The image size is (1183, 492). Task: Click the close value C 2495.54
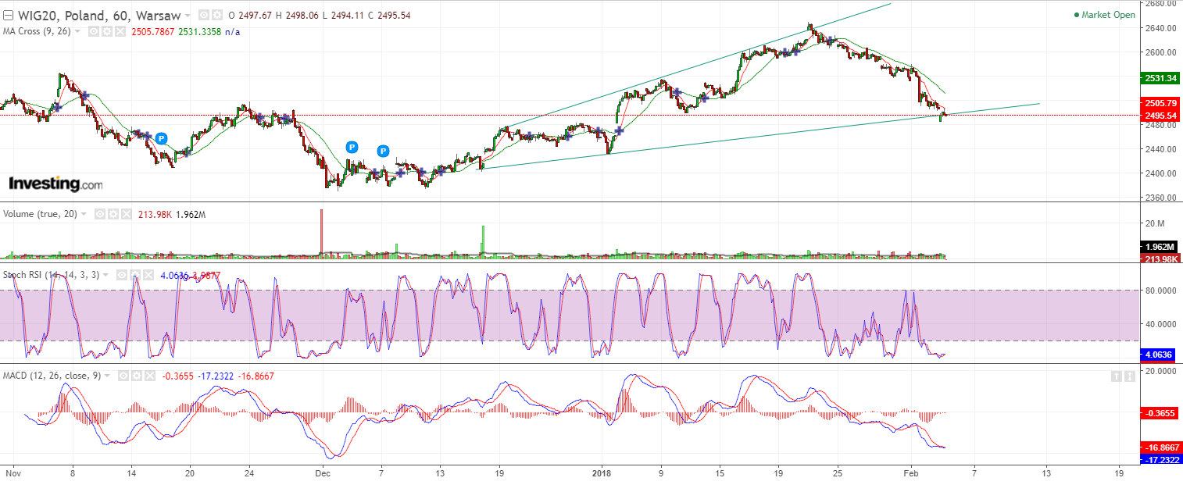coord(388,16)
